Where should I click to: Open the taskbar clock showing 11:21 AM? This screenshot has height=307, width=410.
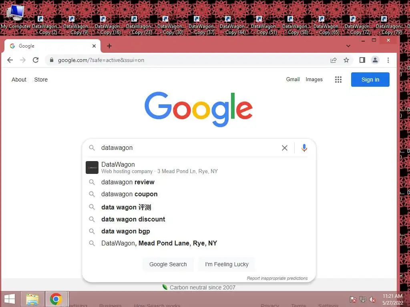[392, 299]
